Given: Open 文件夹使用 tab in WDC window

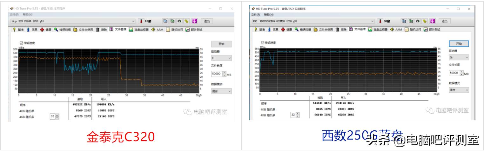Looking at the screenshot, I should (323, 30).
